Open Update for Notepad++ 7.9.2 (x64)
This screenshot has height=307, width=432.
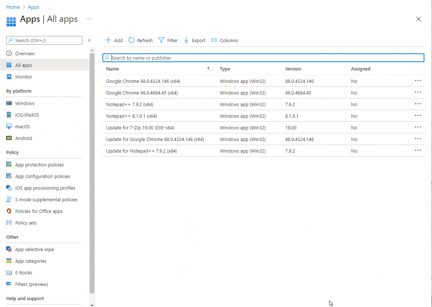click(141, 151)
